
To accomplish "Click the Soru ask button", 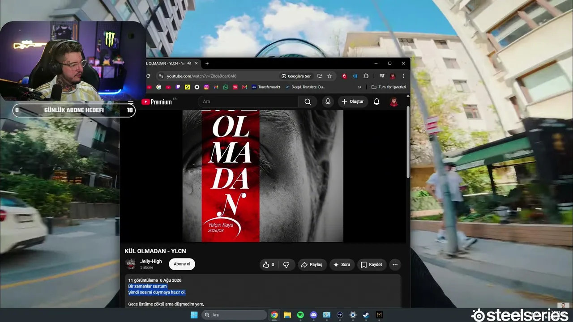I will (342, 265).
